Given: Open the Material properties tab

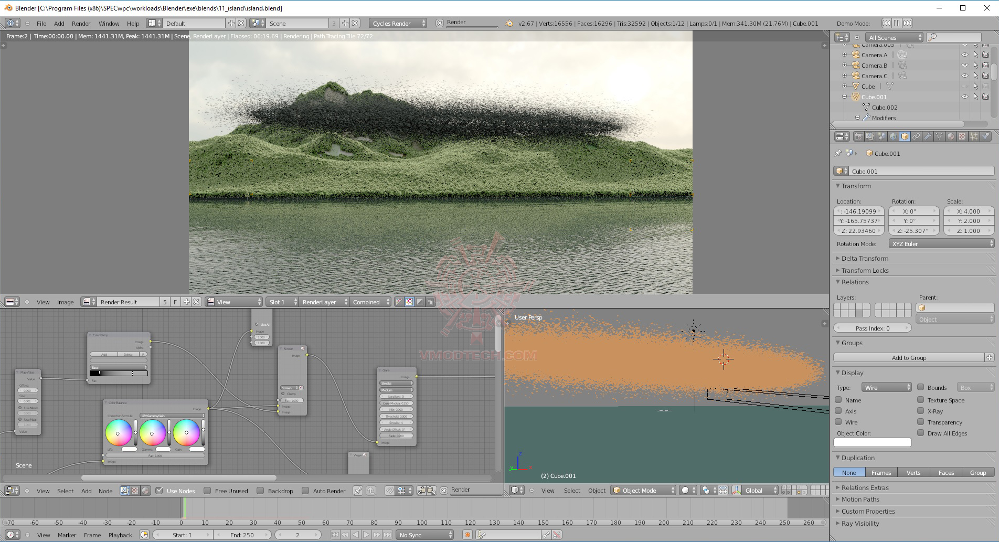Looking at the screenshot, I should click(x=951, y=137).
